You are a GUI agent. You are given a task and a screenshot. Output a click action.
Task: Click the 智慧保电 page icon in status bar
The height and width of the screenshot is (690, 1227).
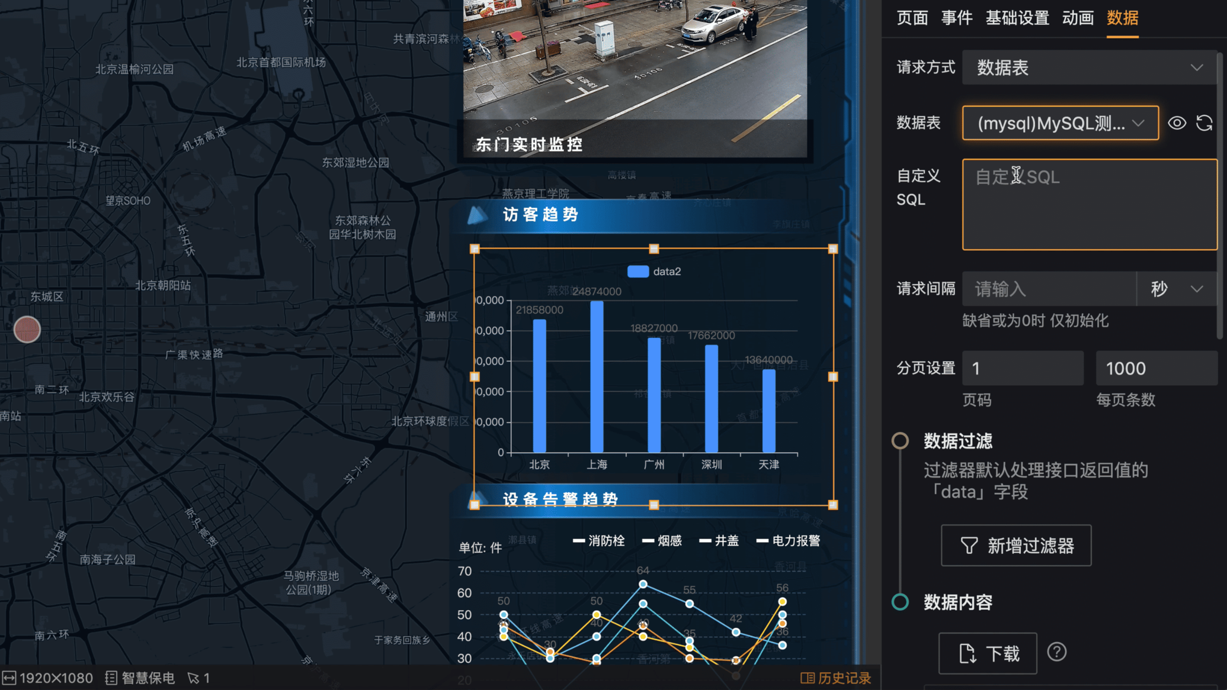tap(111, 678)
